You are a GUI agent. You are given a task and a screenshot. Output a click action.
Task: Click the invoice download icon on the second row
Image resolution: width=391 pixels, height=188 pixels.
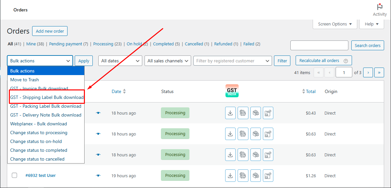click(230, 133)
